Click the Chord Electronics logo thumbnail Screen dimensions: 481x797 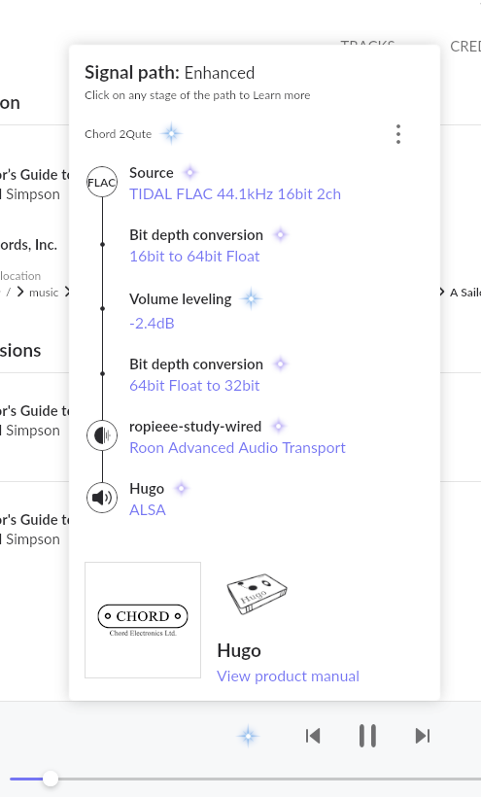pyautogui.click(x=143, y=620)
